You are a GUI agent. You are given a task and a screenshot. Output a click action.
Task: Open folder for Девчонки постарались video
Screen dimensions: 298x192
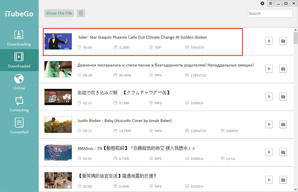click(283, 69)
